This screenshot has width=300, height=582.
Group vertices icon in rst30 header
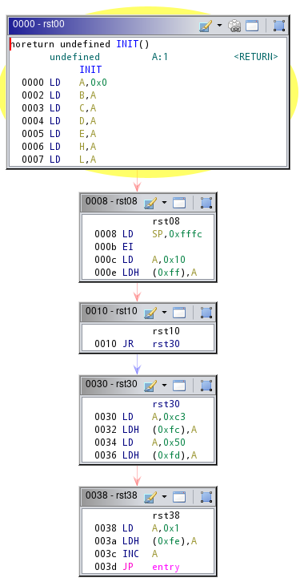(x=206, y=386)
